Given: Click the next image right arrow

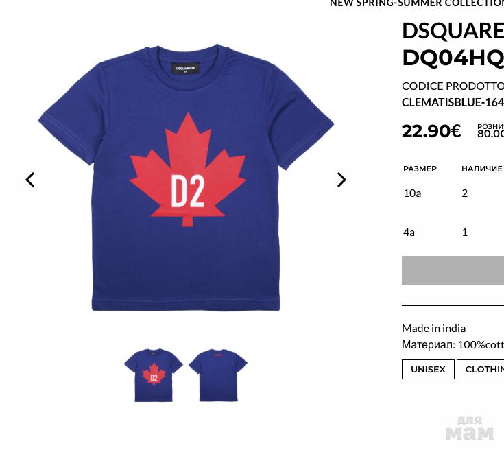Looking at the screenshot, I should pos(341,180).
